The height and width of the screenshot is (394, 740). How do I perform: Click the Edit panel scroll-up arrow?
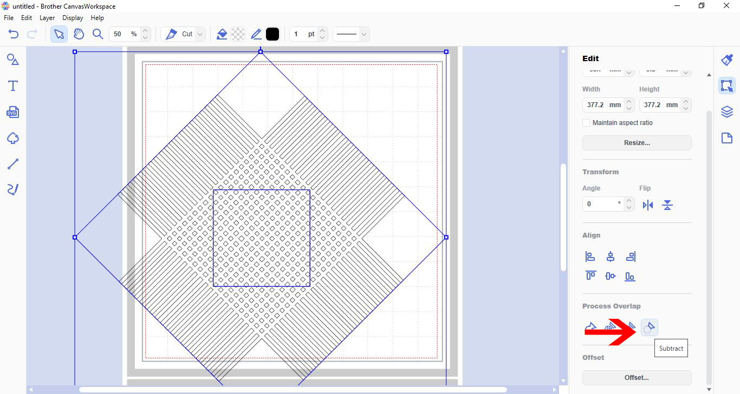tap(709, 75)
